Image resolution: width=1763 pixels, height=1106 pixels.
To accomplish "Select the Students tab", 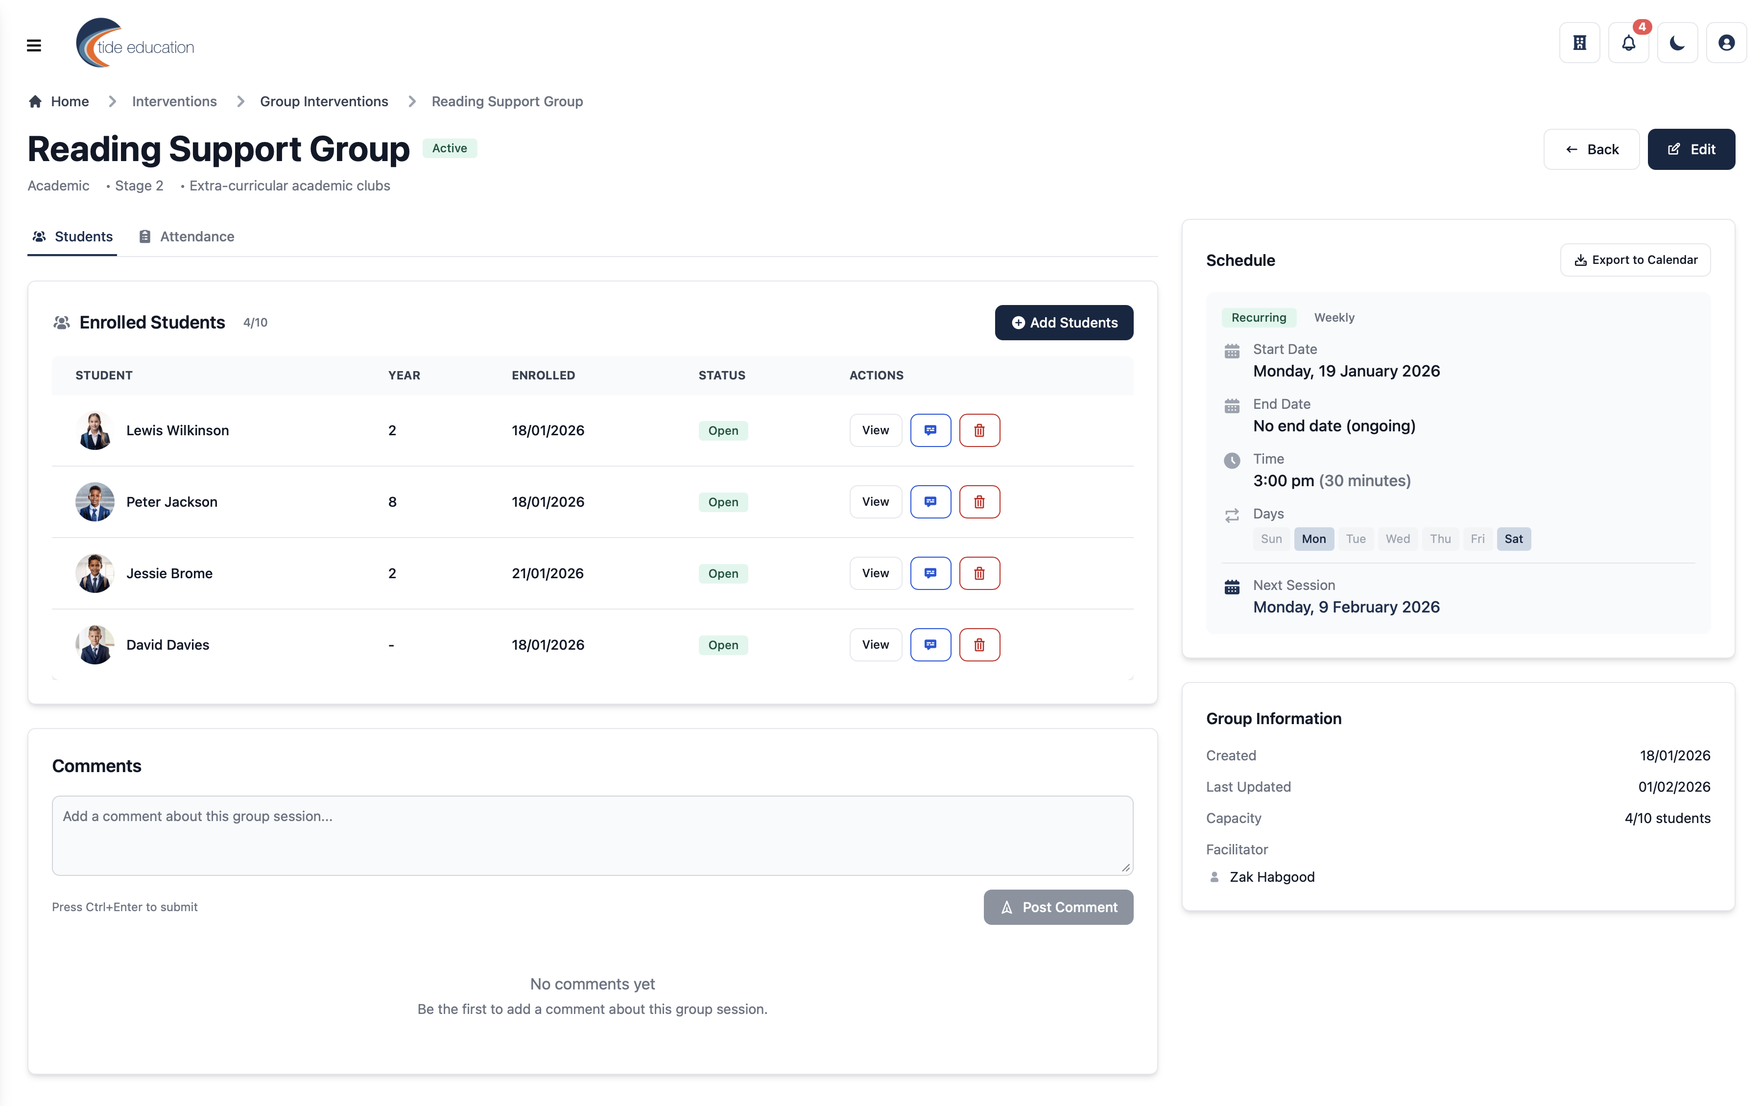I will 71,236.
